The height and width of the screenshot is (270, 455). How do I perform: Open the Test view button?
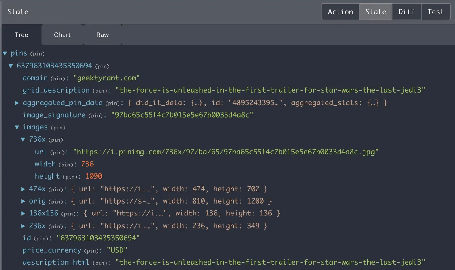[436, 12]
